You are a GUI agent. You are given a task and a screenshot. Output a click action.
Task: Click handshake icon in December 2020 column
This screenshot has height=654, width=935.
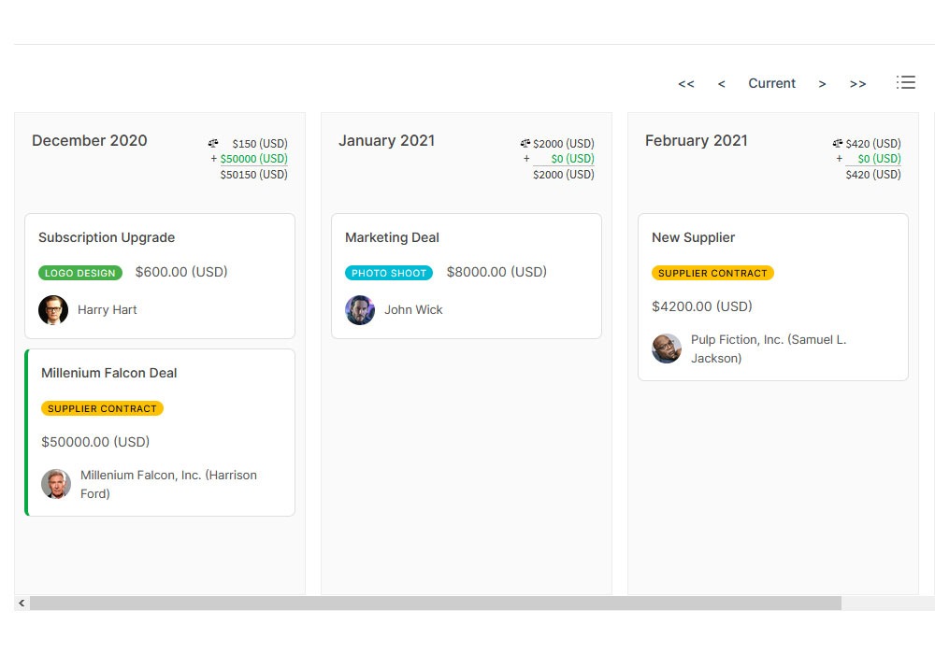[x=213, y=143]
